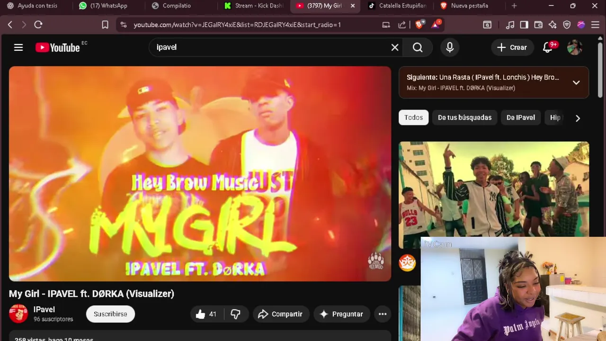Dislike the video with thumbs down
The height and width of the screenshot is (341, 606).
(x=235, y=314)
